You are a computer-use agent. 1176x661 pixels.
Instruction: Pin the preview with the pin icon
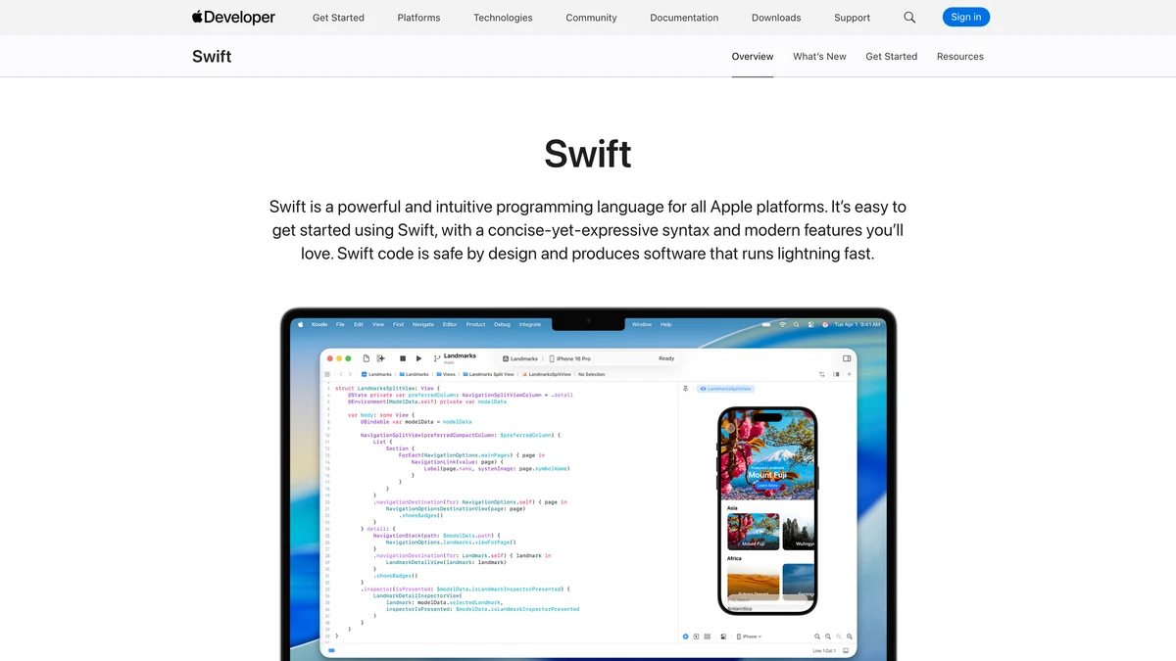pyautogui.click(x=685, y=389)
